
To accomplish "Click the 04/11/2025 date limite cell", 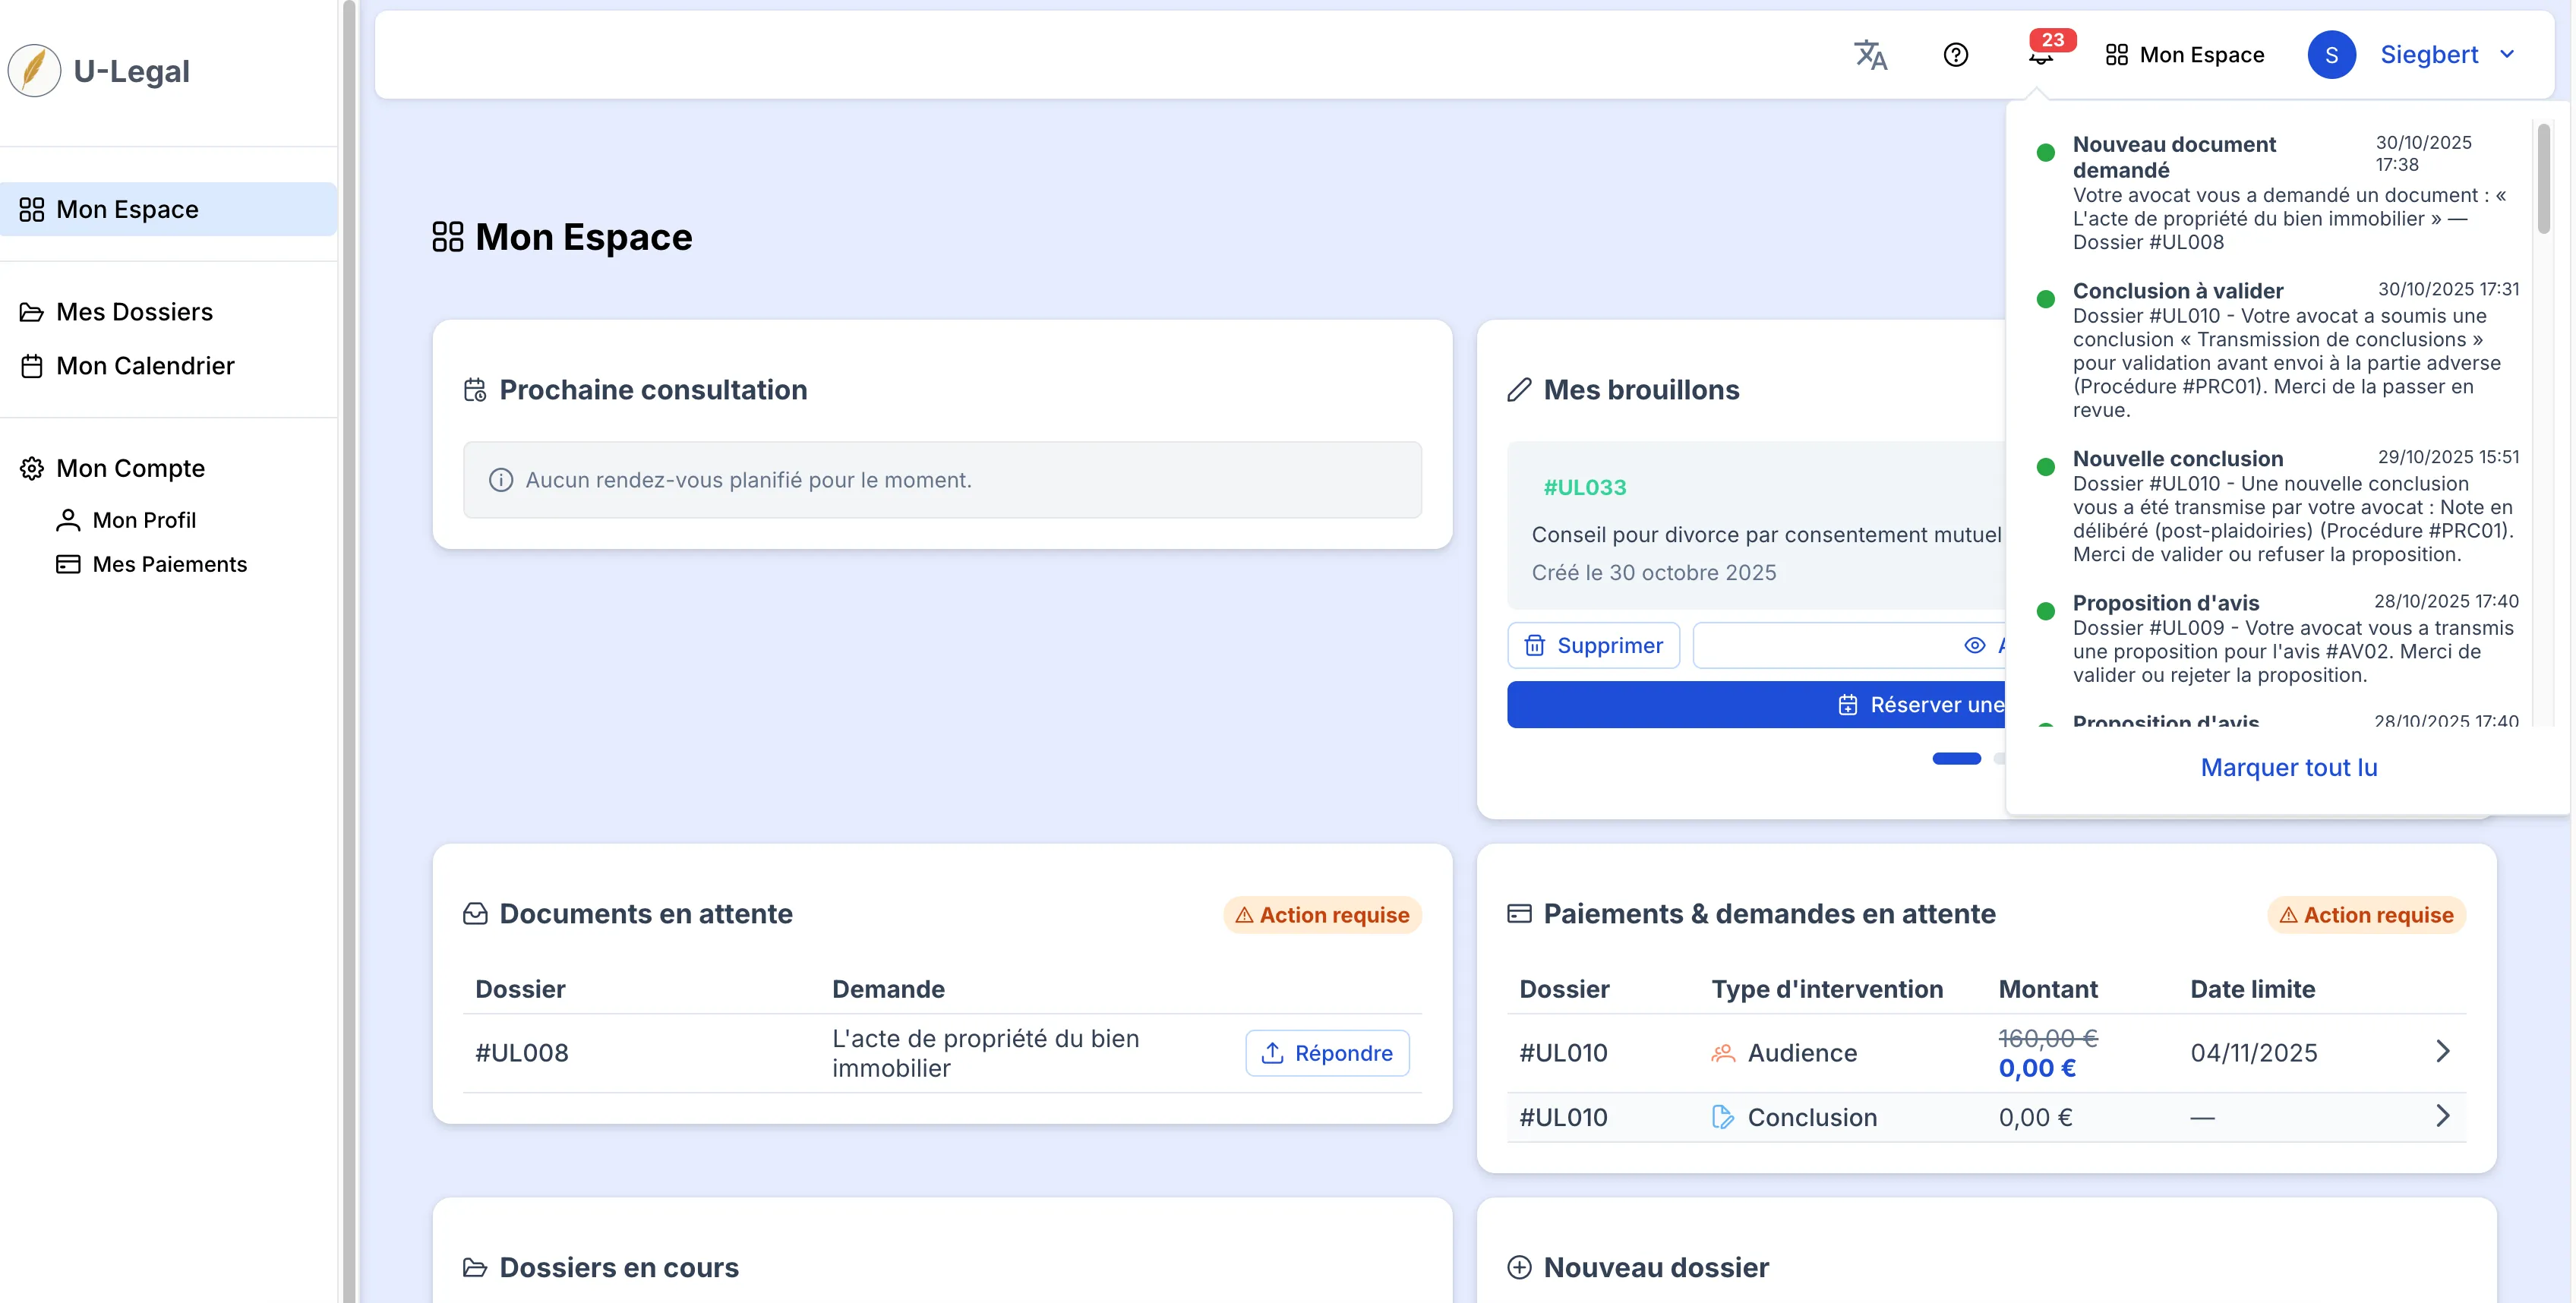I will (x=2253, y=1053).
